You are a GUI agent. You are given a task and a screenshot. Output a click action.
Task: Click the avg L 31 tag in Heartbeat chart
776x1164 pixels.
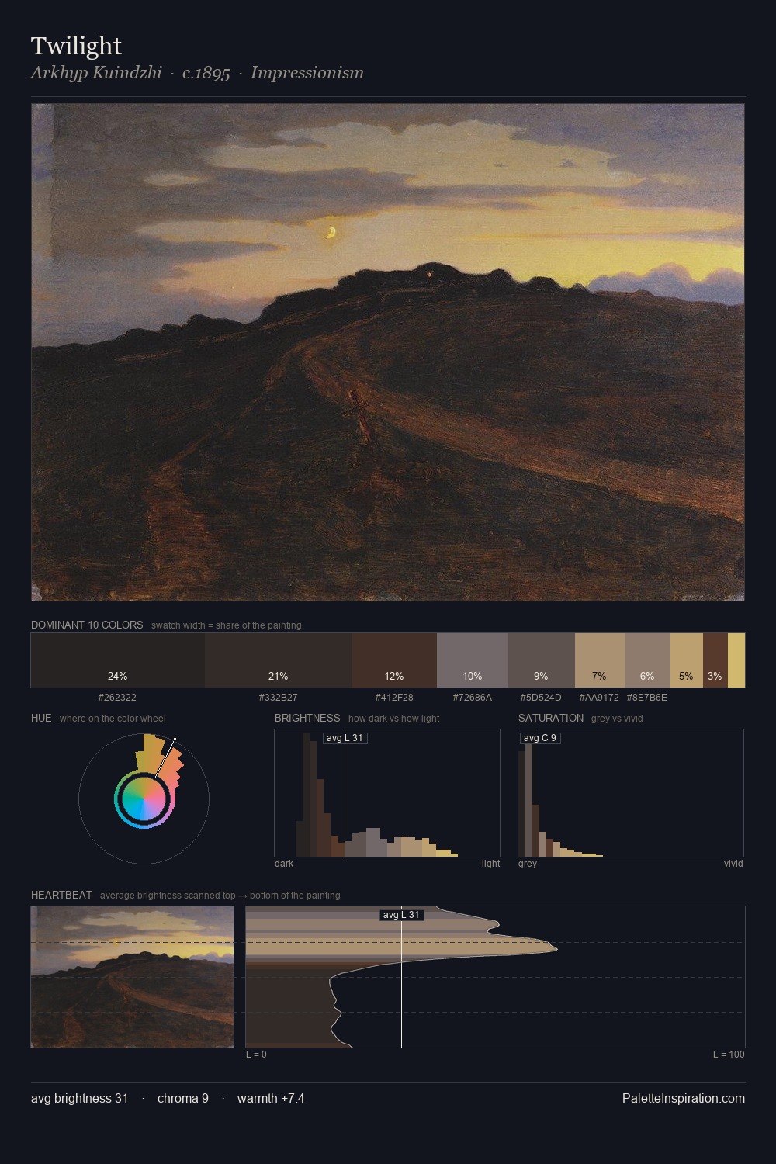click(x=402, y=915)
